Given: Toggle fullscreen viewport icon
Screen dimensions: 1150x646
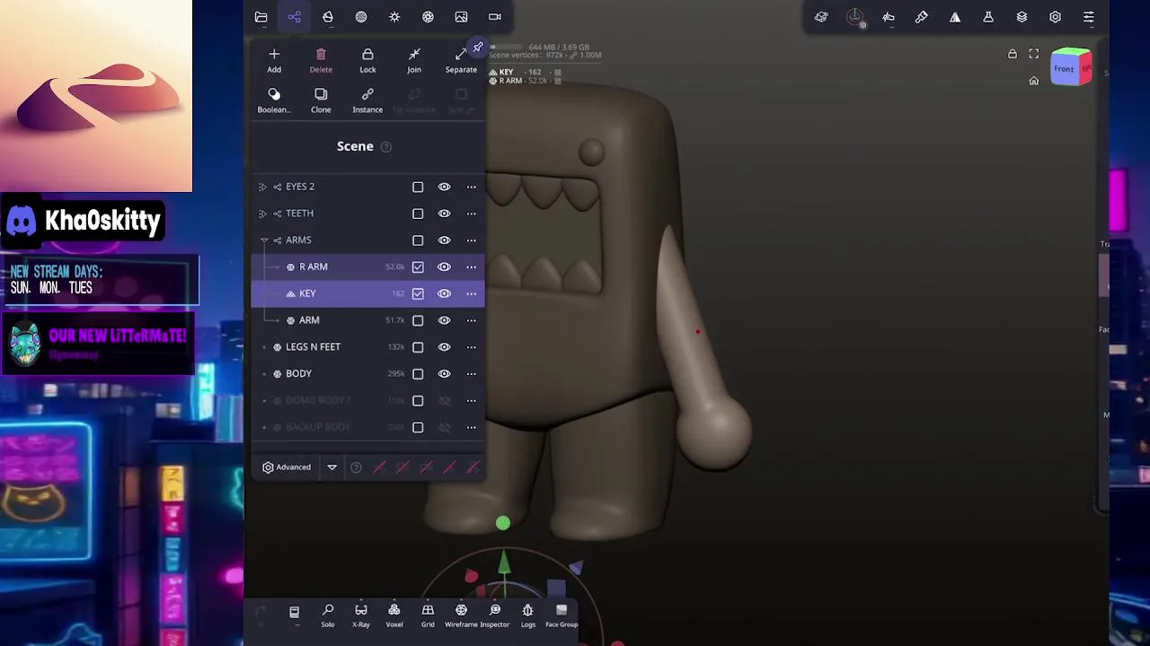Looking at the screenshot, I should pos(1034,55).
